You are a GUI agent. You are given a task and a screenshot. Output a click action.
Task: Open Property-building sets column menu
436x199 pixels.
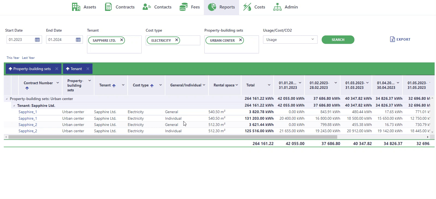pyautogui.click(x=89, y=81)
